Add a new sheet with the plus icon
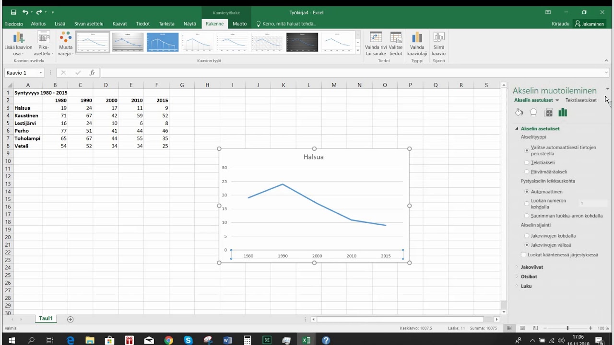The height and width of the screenshot is (345, 614). [71, 319]
